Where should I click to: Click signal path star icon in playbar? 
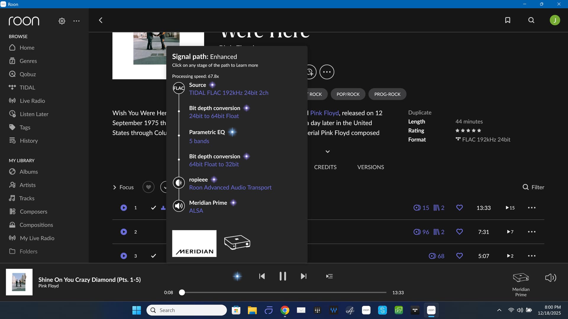237,276
